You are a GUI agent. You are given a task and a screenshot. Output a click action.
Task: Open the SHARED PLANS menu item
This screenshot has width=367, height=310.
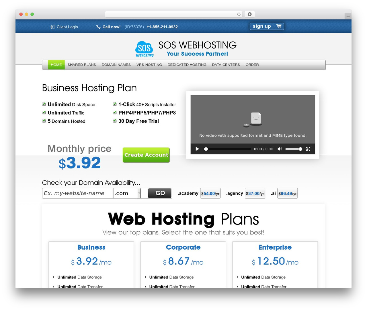tap(82, 65)
